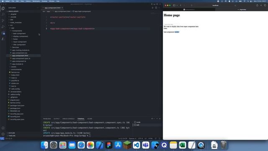The image size is (268, 151).
Task: Close the app.component.html editor tab
Action: [x=62, y=8]
